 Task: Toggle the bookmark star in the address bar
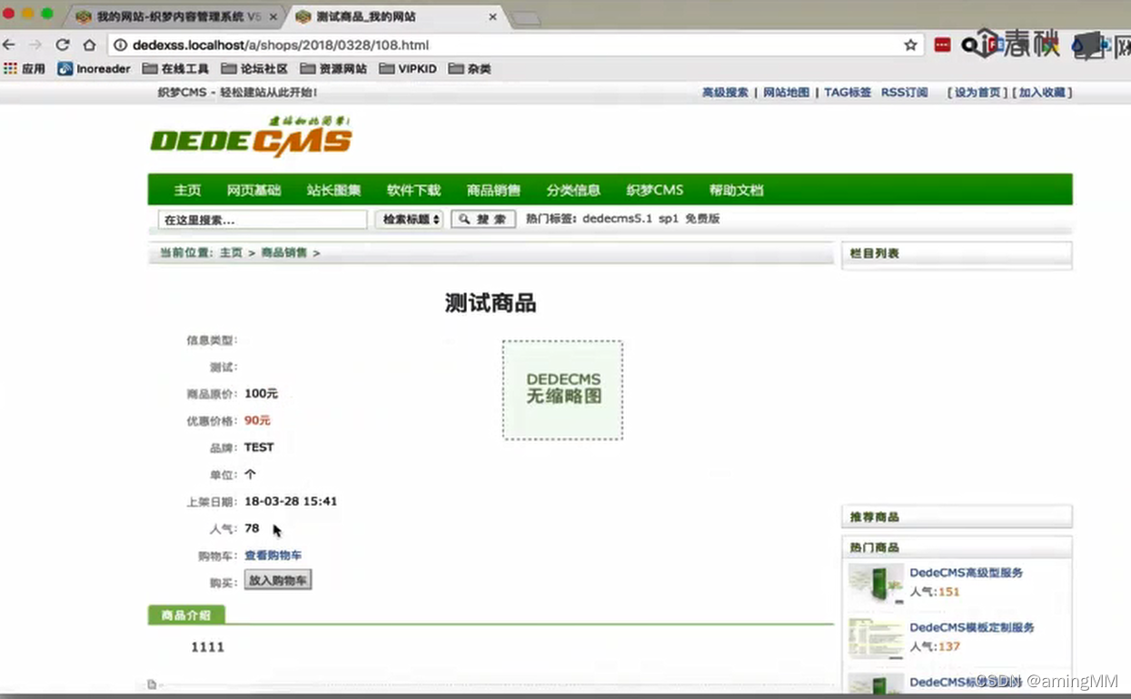coord(908,44)
